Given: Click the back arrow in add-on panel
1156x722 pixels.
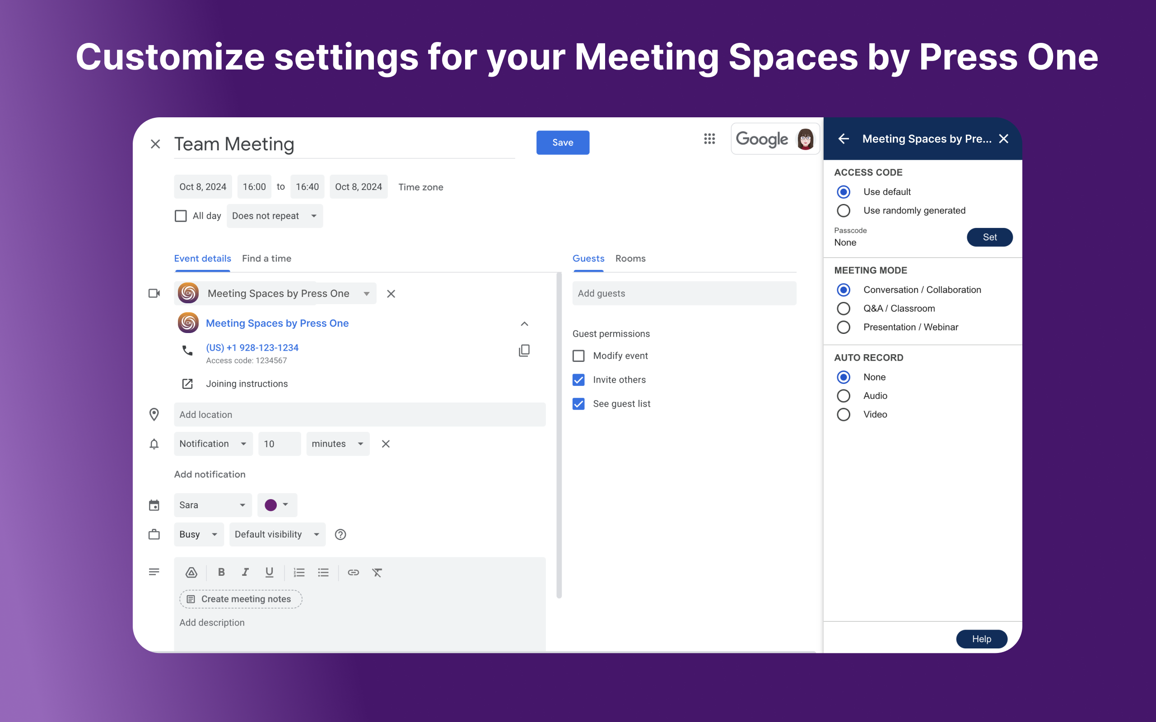Looking at the screenshot, I should point(844,139).
